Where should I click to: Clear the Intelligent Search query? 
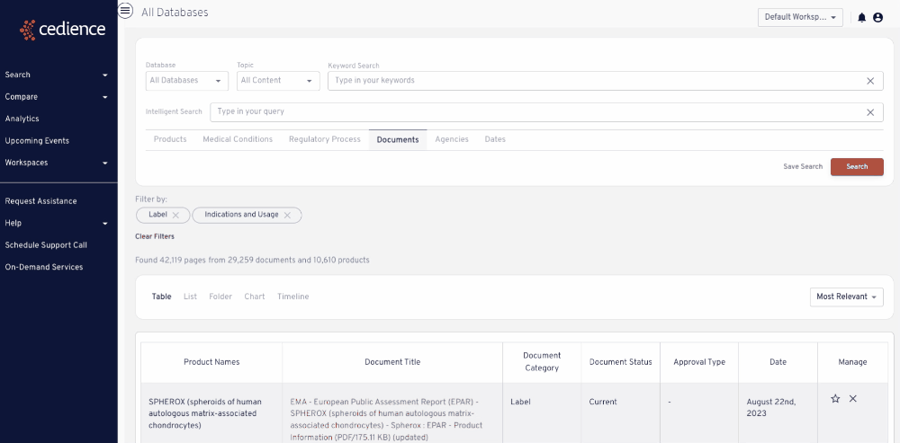(x=870, y=112)
